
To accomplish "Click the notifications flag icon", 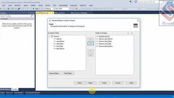I will [x=130, y=2].
